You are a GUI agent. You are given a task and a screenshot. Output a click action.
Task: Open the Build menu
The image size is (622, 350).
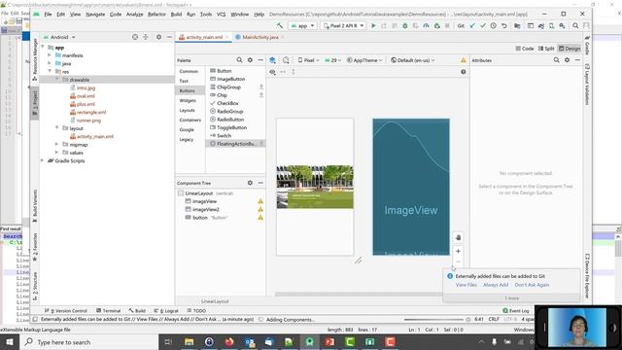pos(176,14)
